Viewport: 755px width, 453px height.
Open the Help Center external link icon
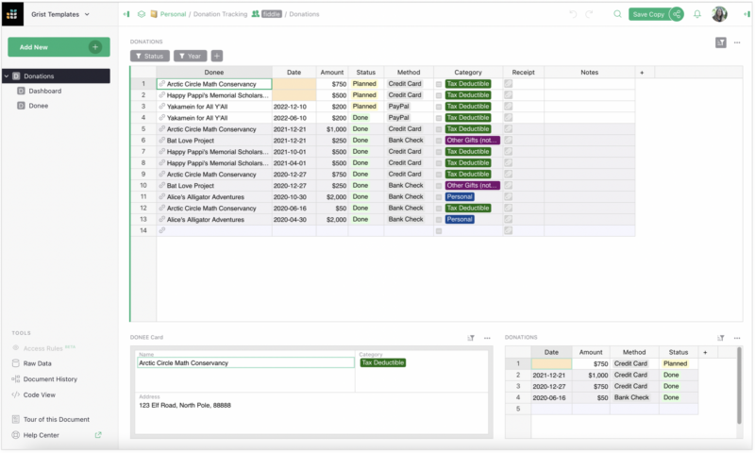point(98,435)
